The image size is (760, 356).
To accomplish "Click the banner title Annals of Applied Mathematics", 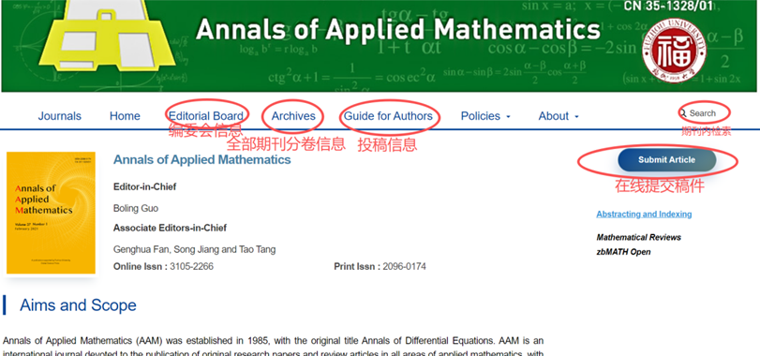I will pyautogui.click(x=398, y=30).
